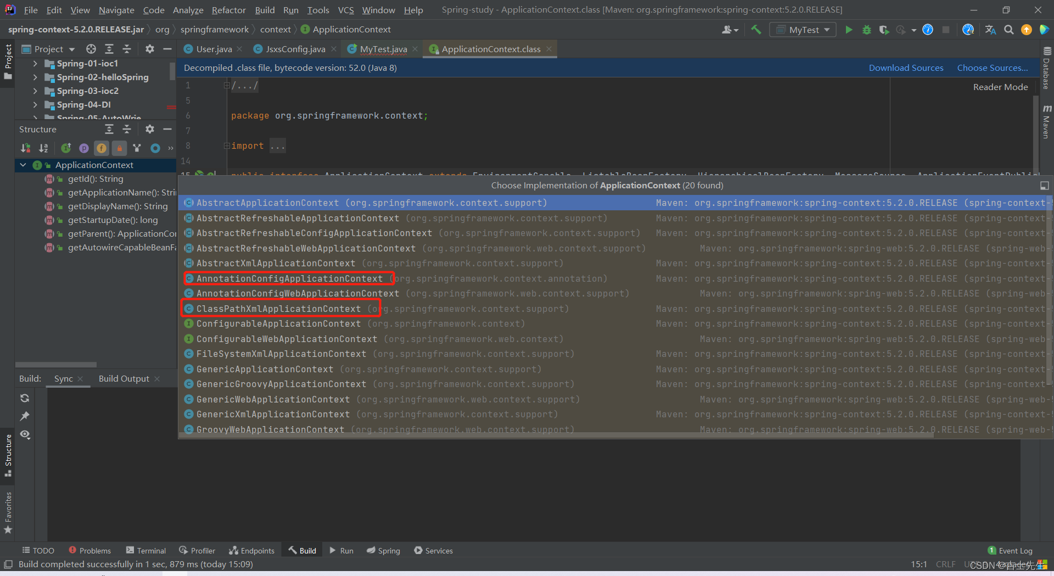This screenshot has width=1054, height=576.
Task: Expand all in the Project panel
Action: pos(109,49)
